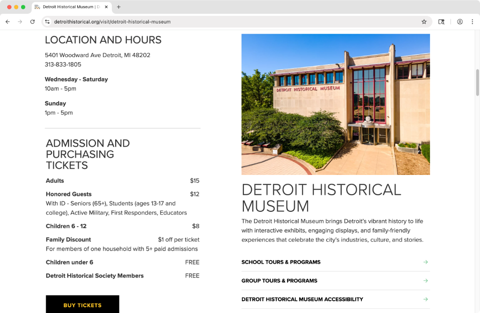Click the browser back arrow
Image resolution: width=480 pixels, height=313 pixels.
(8, 22)
